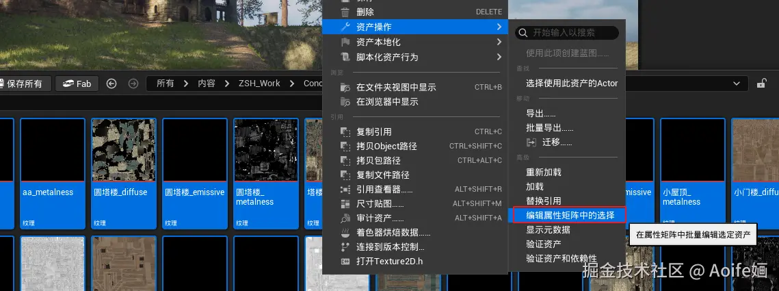Click the 保存所有 button
779x291 pixels.
click(24, 84)
